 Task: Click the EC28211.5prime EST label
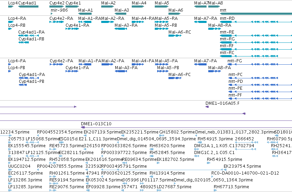[76, 153]
